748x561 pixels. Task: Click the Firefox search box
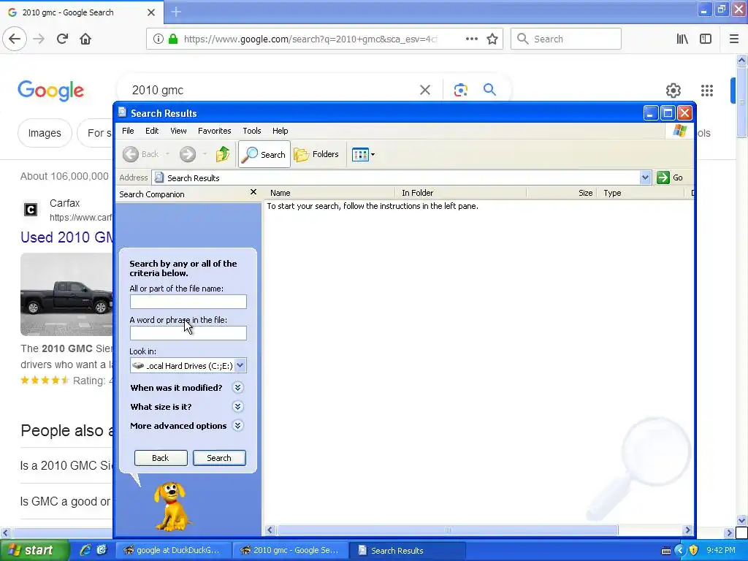(566, 39)
